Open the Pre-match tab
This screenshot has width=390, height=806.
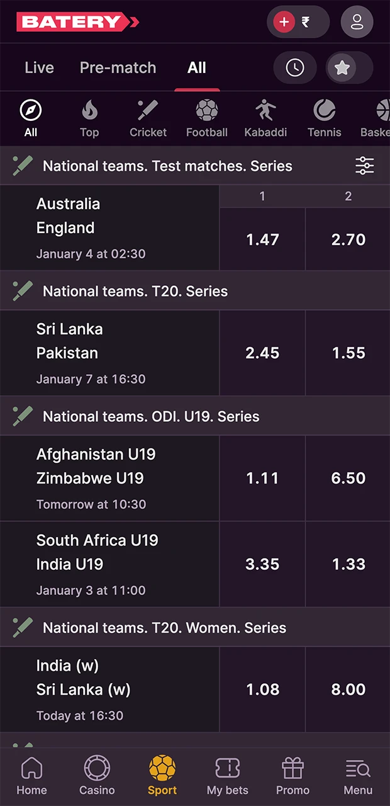(x=118, y=67)
